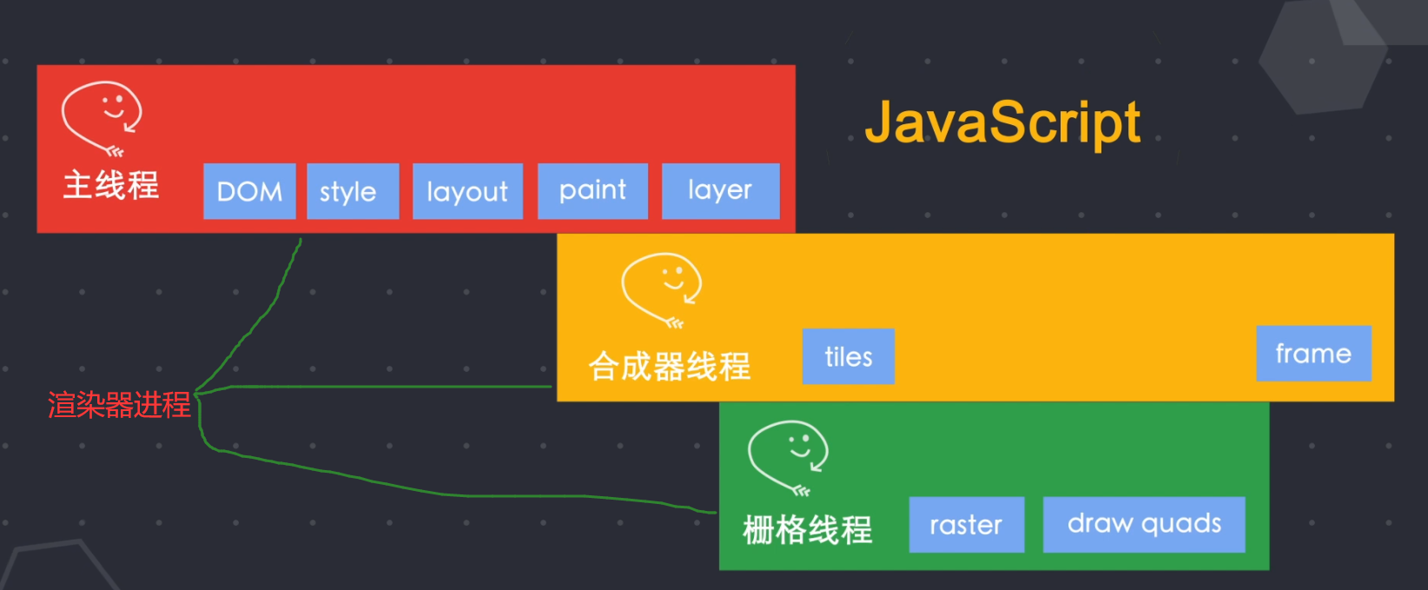The height and width of the screenshot is (590, 1428).
Task: Select the paint stage box
Action: point(592,191)
